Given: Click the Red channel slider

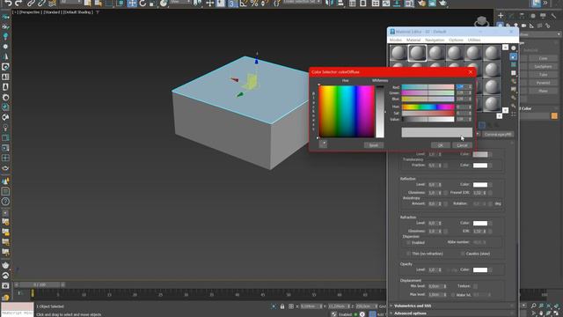Looking at the screenshot, I should coord(428,87).
